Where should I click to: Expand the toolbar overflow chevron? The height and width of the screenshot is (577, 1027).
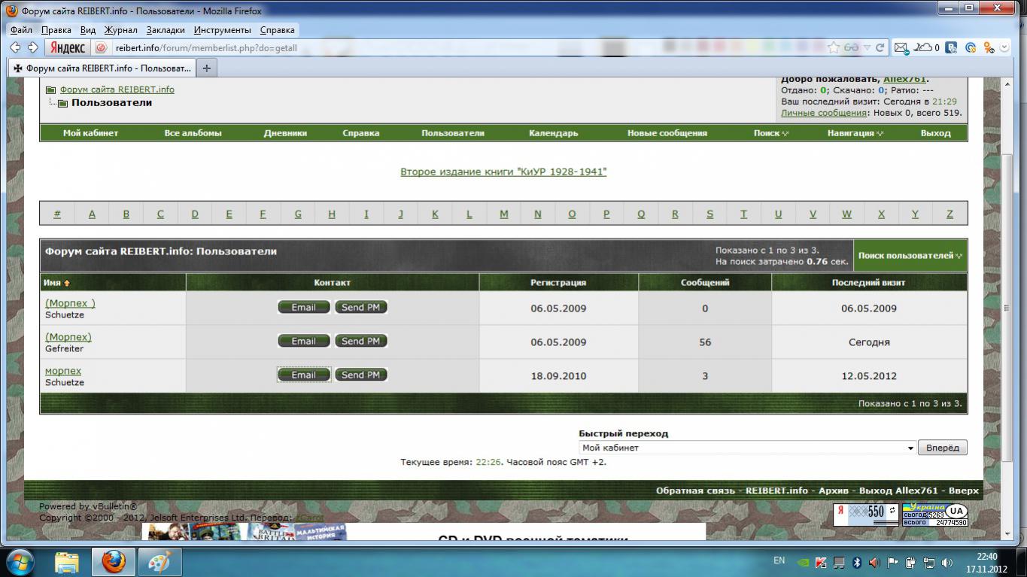[1005, 47]
